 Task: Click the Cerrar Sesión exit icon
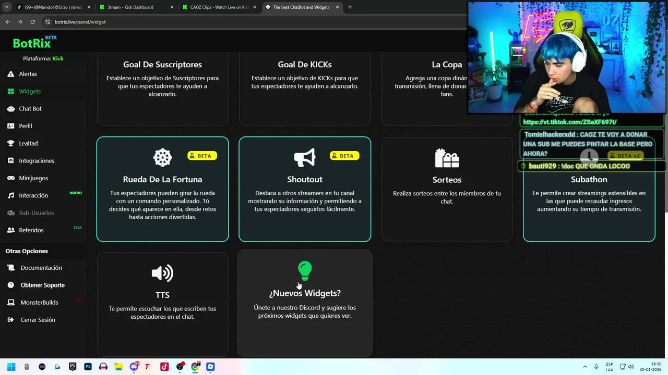(x=11, y=320)
